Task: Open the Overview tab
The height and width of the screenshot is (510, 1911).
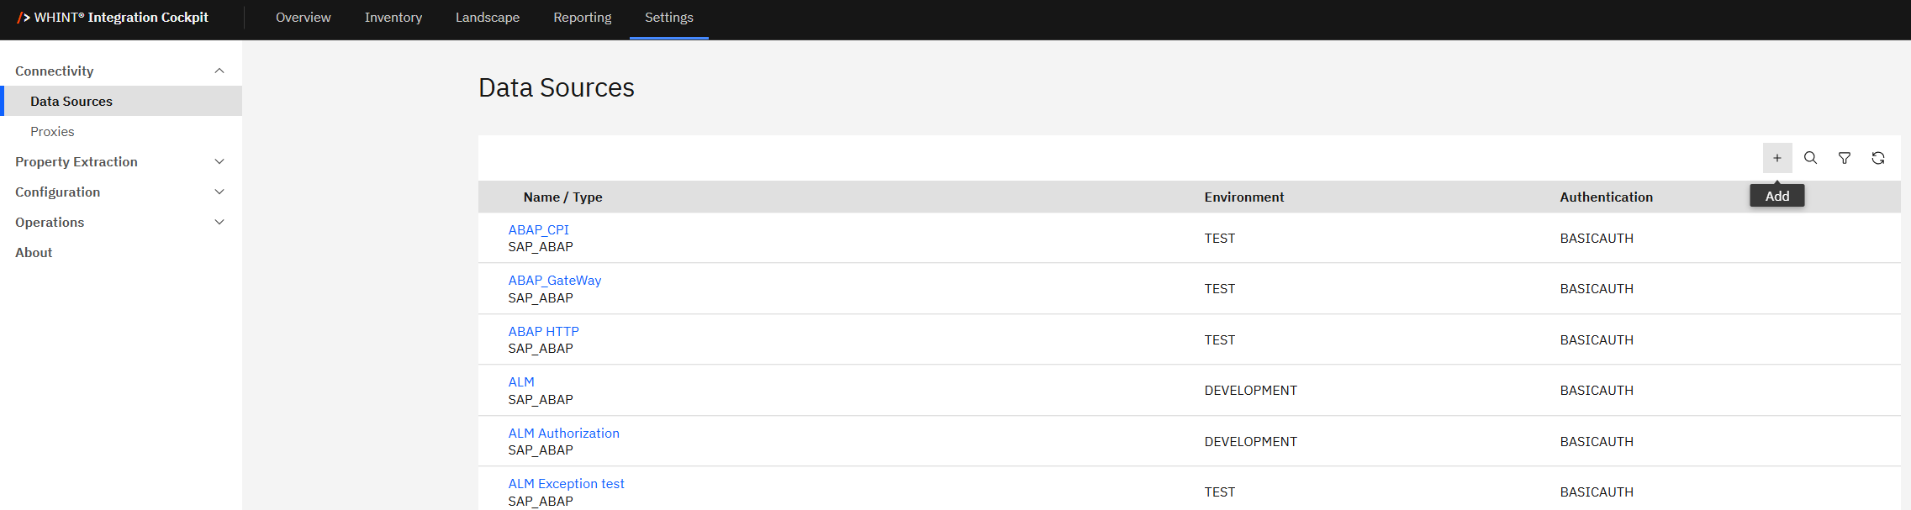Action: pos(303,18)
